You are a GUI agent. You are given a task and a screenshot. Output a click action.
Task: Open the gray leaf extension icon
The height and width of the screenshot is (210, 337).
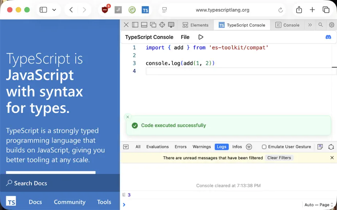click(x=118, y=10)
